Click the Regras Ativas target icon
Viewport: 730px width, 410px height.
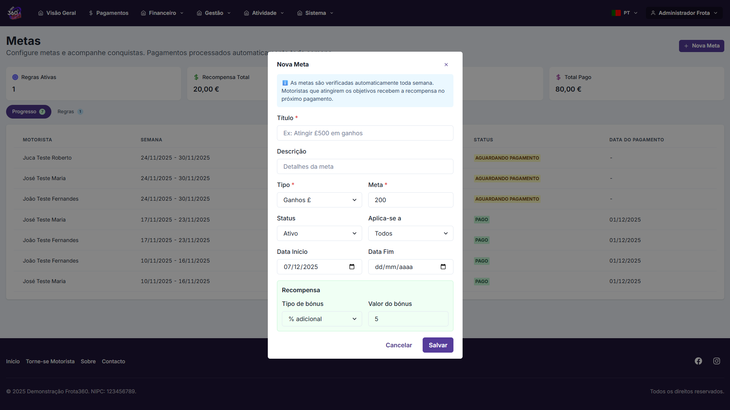point(15,77)
